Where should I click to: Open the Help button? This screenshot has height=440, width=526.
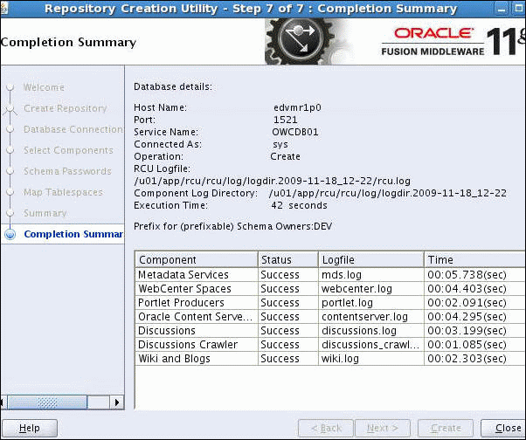point(30,428)
